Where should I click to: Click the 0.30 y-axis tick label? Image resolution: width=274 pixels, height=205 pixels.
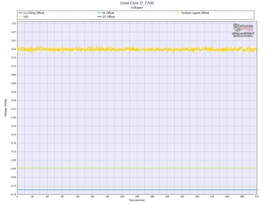point(13,126)
